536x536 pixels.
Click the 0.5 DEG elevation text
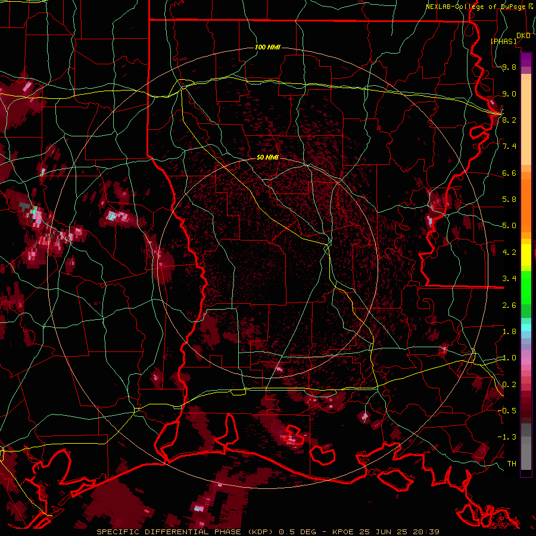pos(298,532)
